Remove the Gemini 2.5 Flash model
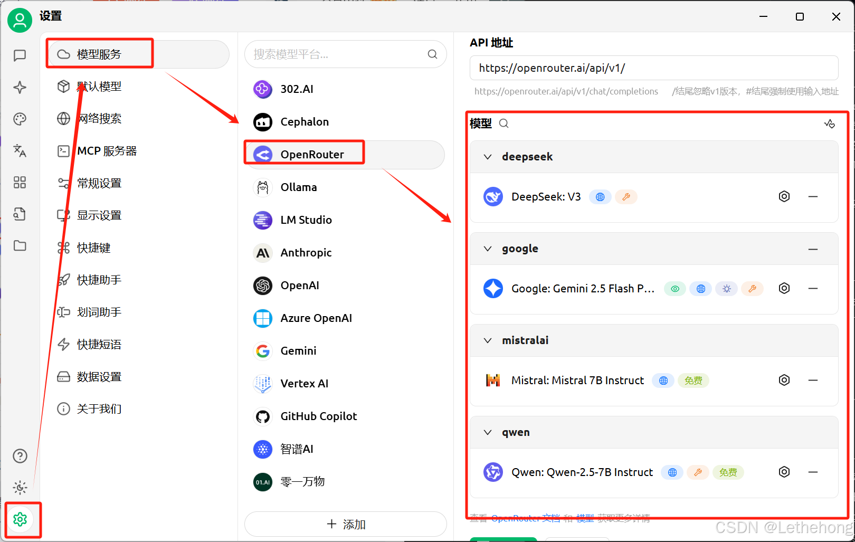The height and width of the screenshot is (542, 855). tap(813, 288)
